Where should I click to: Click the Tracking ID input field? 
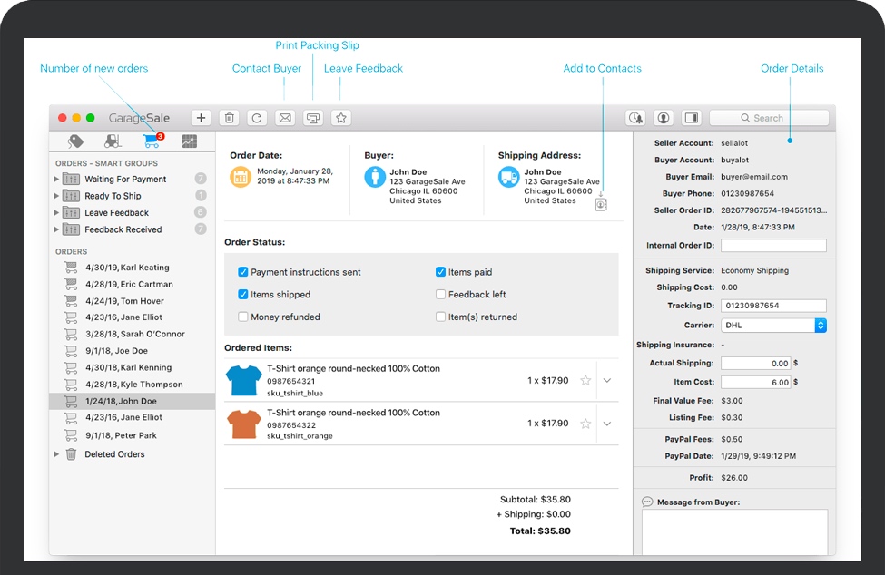773,306
